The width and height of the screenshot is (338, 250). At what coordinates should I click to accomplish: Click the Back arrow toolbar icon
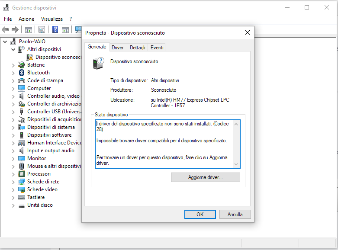[x=6, y=30]
